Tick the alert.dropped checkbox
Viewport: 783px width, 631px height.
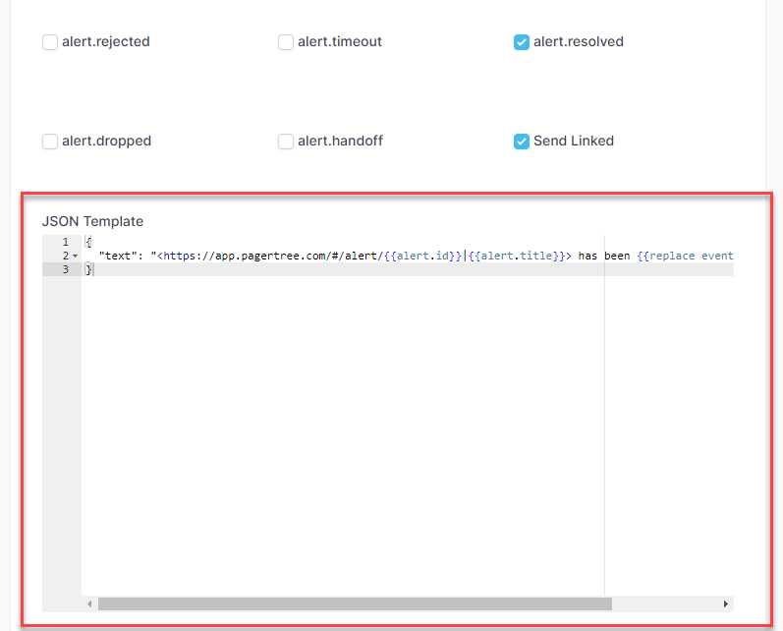coord(50,142)
